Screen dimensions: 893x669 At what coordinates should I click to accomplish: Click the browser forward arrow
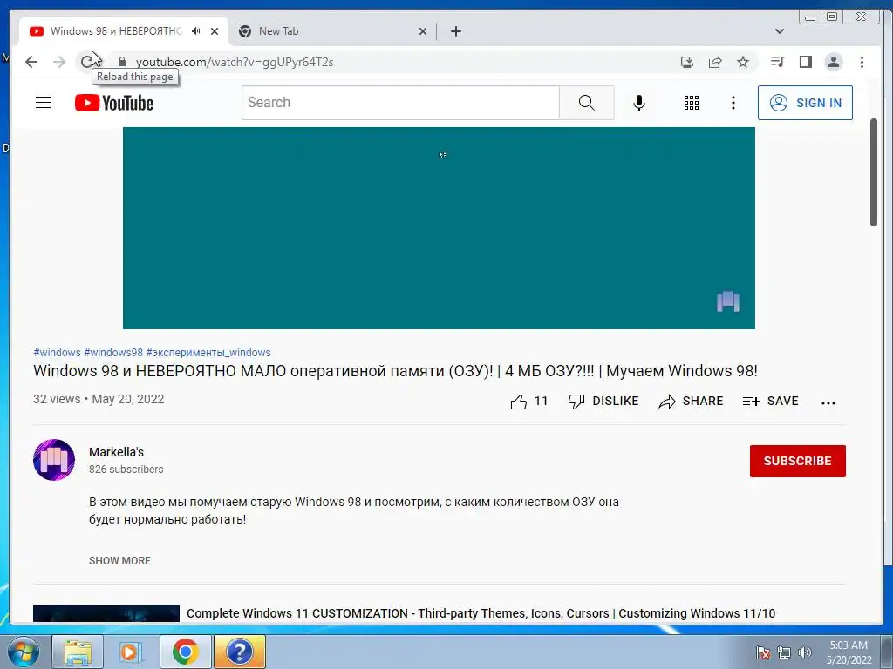pos(58,62)
